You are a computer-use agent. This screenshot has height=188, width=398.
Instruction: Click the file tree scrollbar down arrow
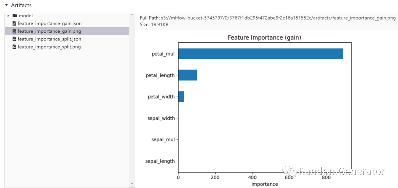point(132,184)
